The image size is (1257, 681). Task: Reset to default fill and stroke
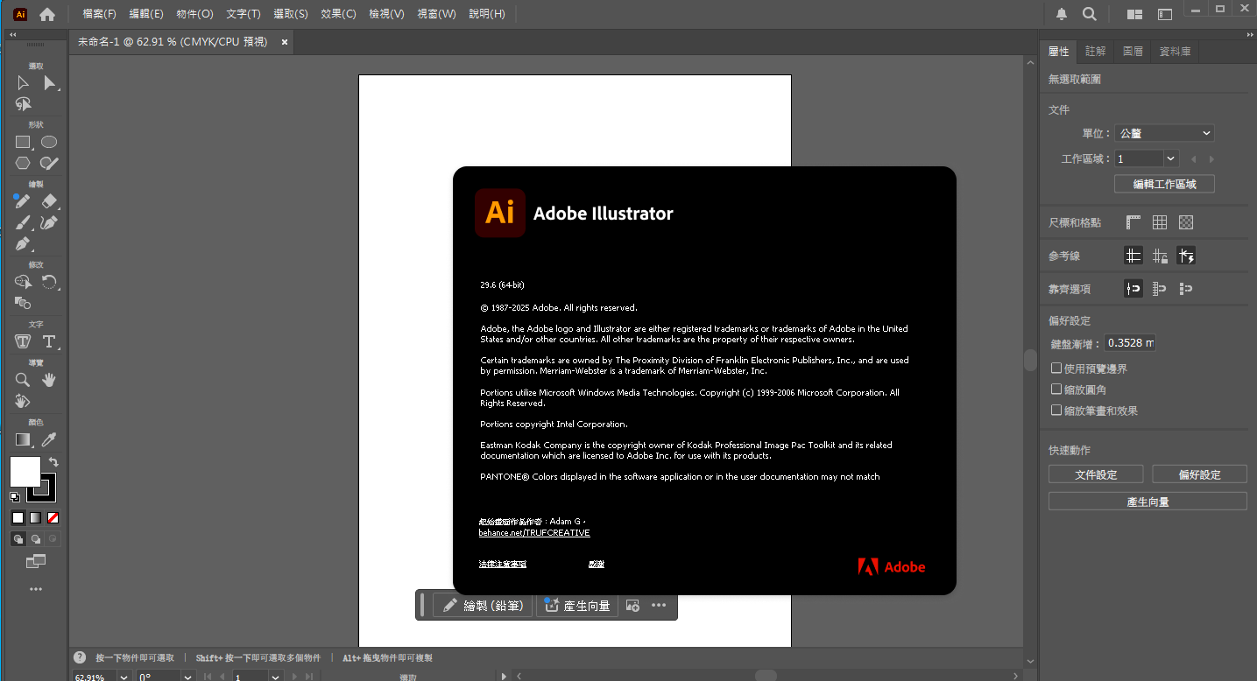(15, 496)
